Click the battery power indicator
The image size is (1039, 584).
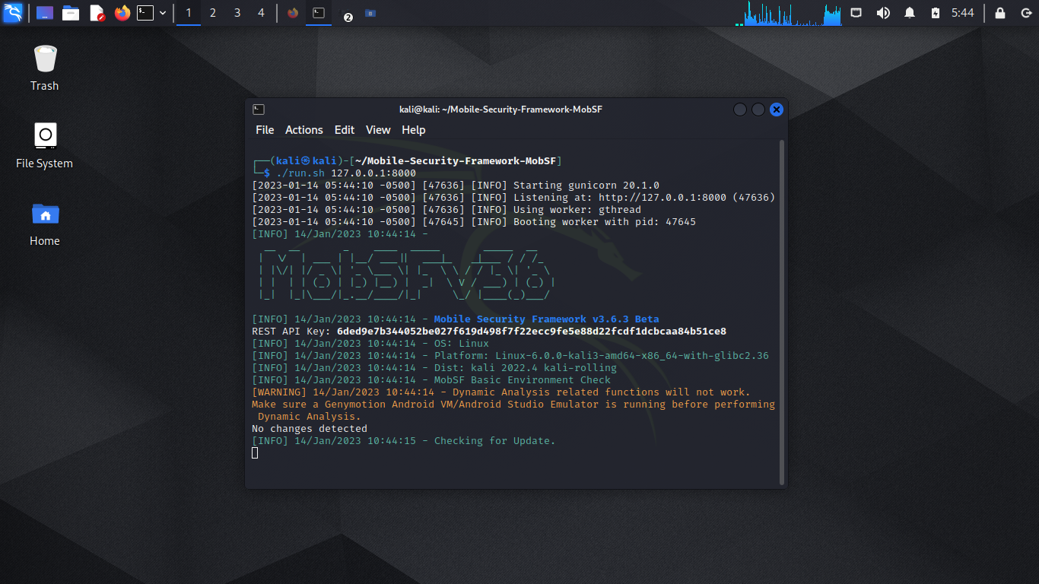coord(936,13)
